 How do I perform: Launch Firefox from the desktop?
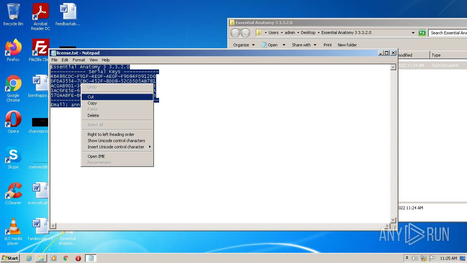pos(13,50)
